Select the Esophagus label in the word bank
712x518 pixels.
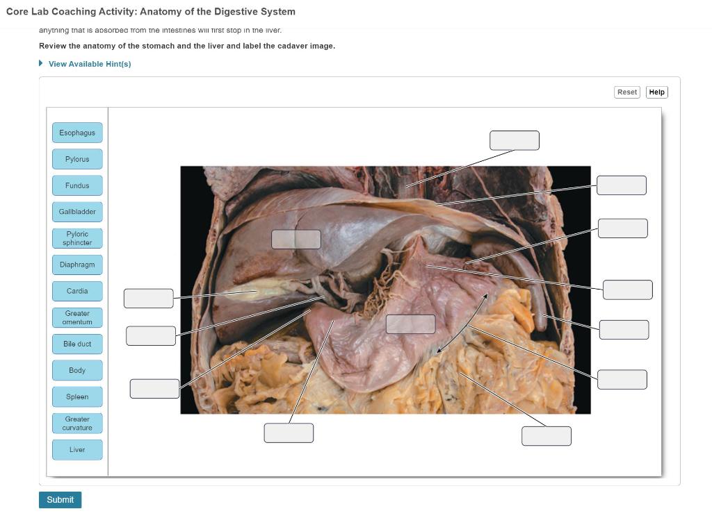tap(76, 133)
